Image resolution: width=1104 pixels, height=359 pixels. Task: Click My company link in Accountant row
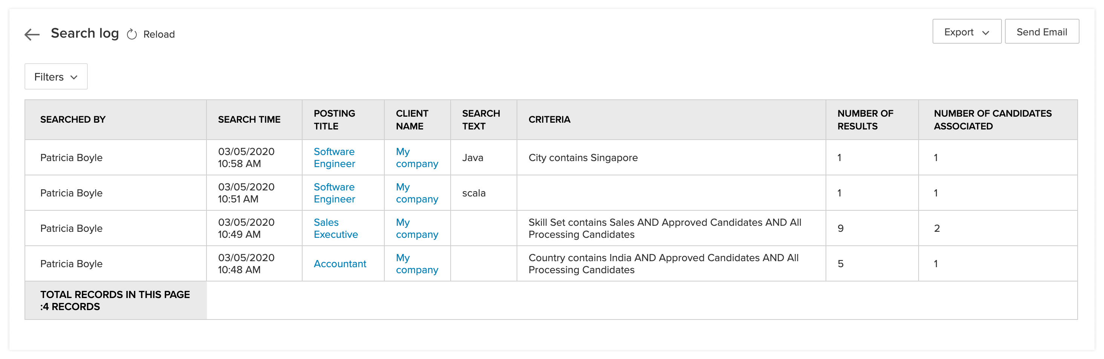click(417, 264)
